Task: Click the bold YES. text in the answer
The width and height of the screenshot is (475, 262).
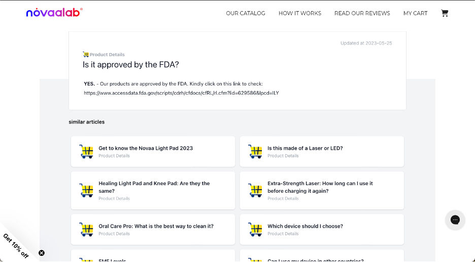Action: (x=89, y=84)
